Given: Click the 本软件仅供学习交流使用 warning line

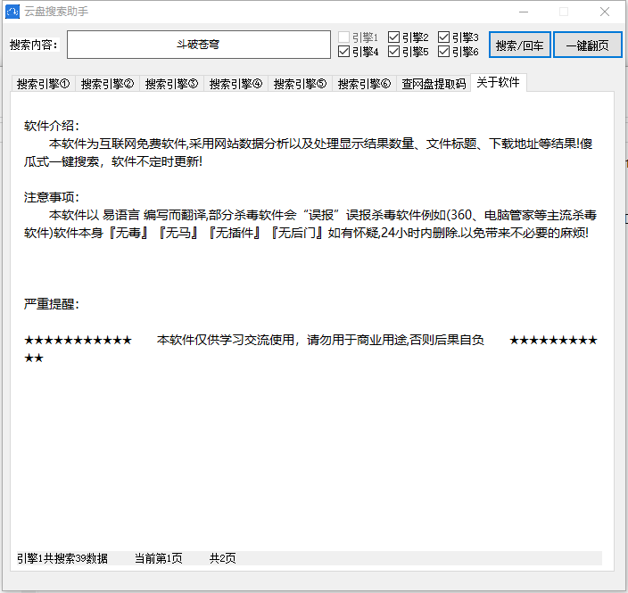Looking at the screenshot, I should click(320, 340).
